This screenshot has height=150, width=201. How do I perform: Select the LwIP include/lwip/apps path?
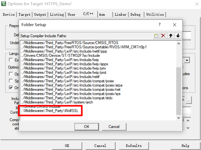64,64
